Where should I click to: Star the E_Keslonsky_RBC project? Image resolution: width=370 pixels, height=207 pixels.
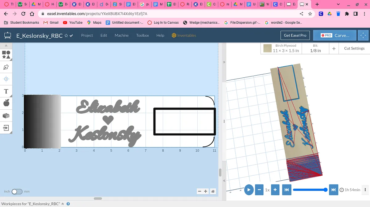point(66,36)
